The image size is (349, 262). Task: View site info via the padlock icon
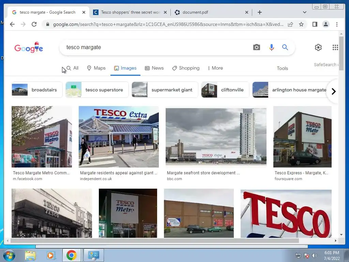pyautogui.click(x=47, y=24)
